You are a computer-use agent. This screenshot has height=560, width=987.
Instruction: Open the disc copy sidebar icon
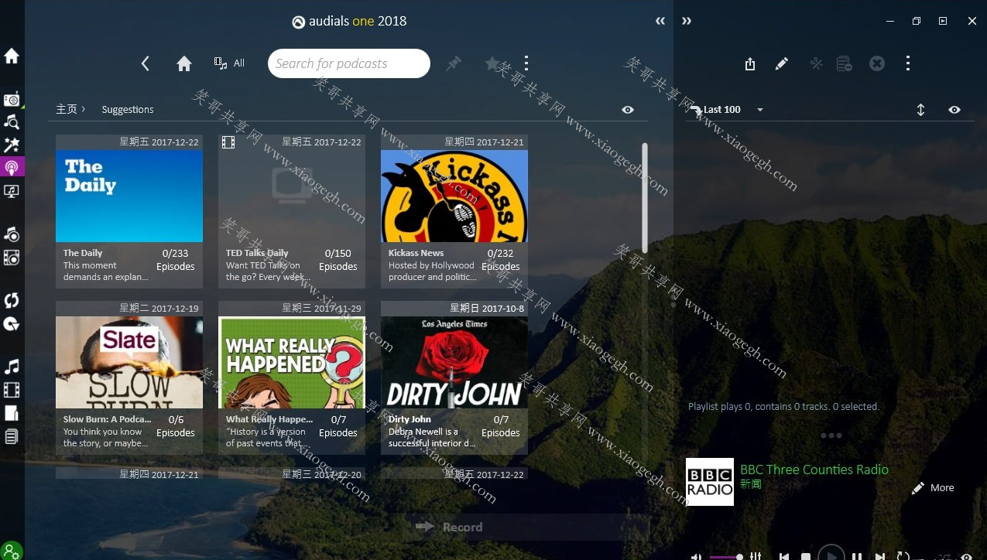(x=12, y=323)
